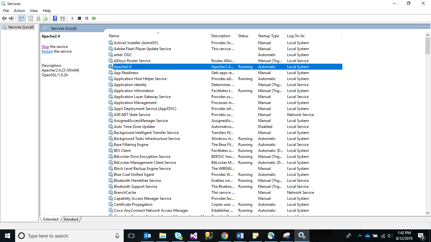Screen dimensions: 431x242
Task: Click the Export List toolbar icon
Action: [45, 19]
